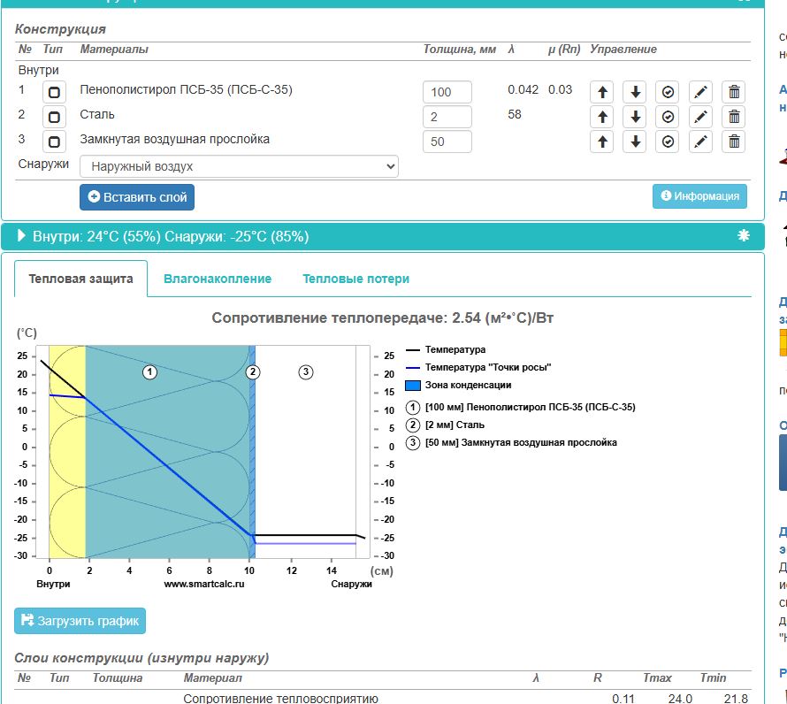Delete the Пенополистирол ПСБ-35 layer
The width and height of the screenshot is (787, 704).
pyautogui.click(x=733, y=92)
